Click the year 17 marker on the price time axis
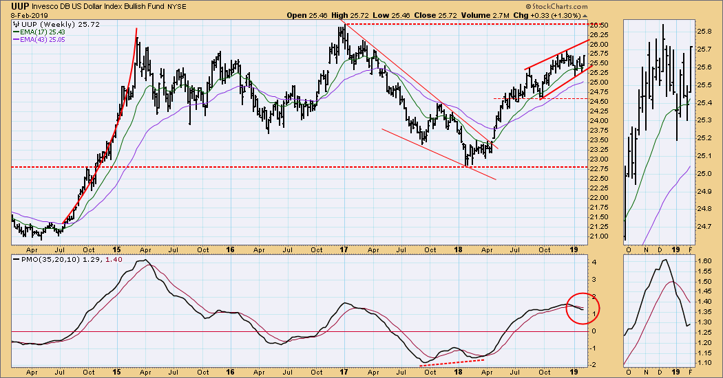The height and width of the screenshot is (378, 723). tap(343, 249)
